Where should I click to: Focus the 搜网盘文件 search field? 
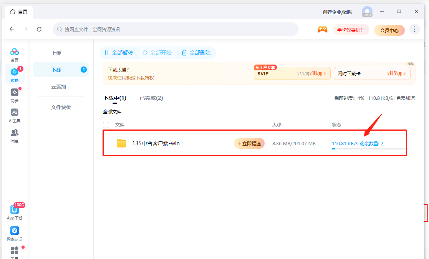(x=176, y=29)
